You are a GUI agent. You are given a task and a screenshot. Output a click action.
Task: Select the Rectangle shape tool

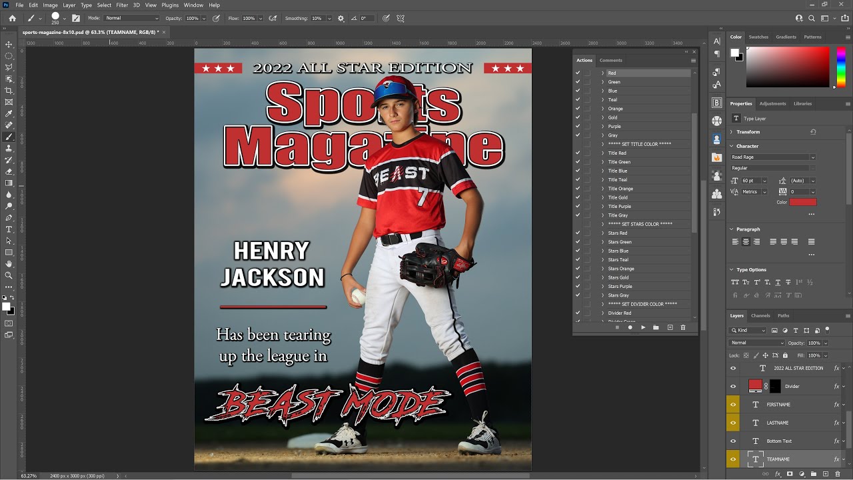(x=9, y=252)
